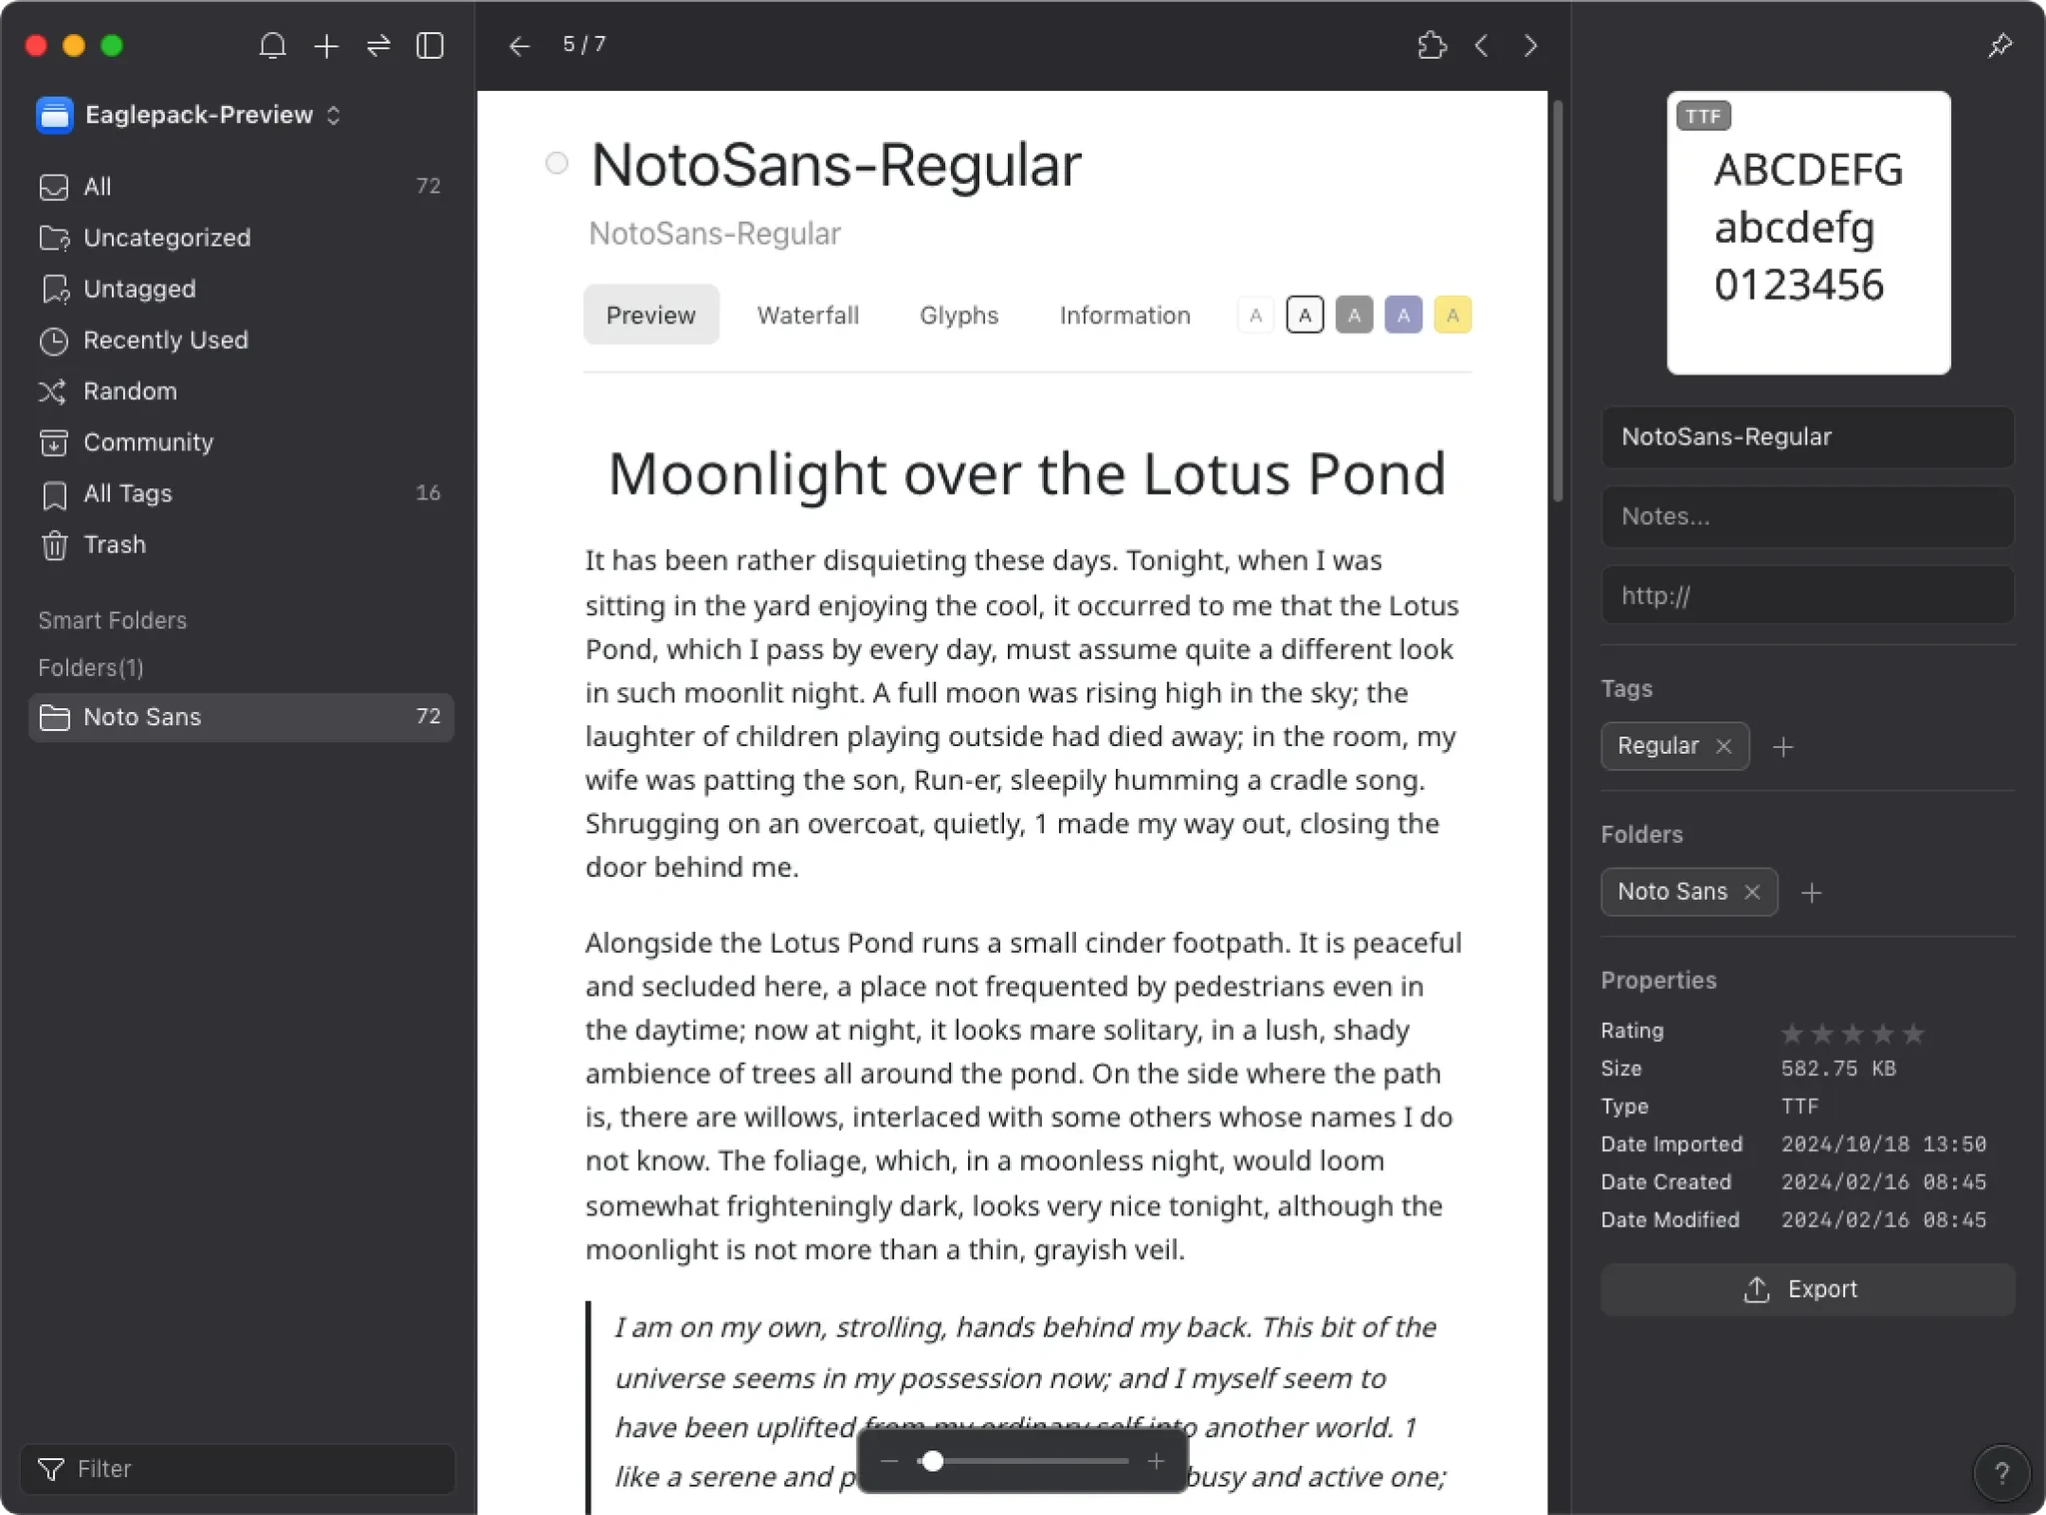Screen dimensions: 2046x1515
Task: Click the Notes input field
Action: 1808,516
